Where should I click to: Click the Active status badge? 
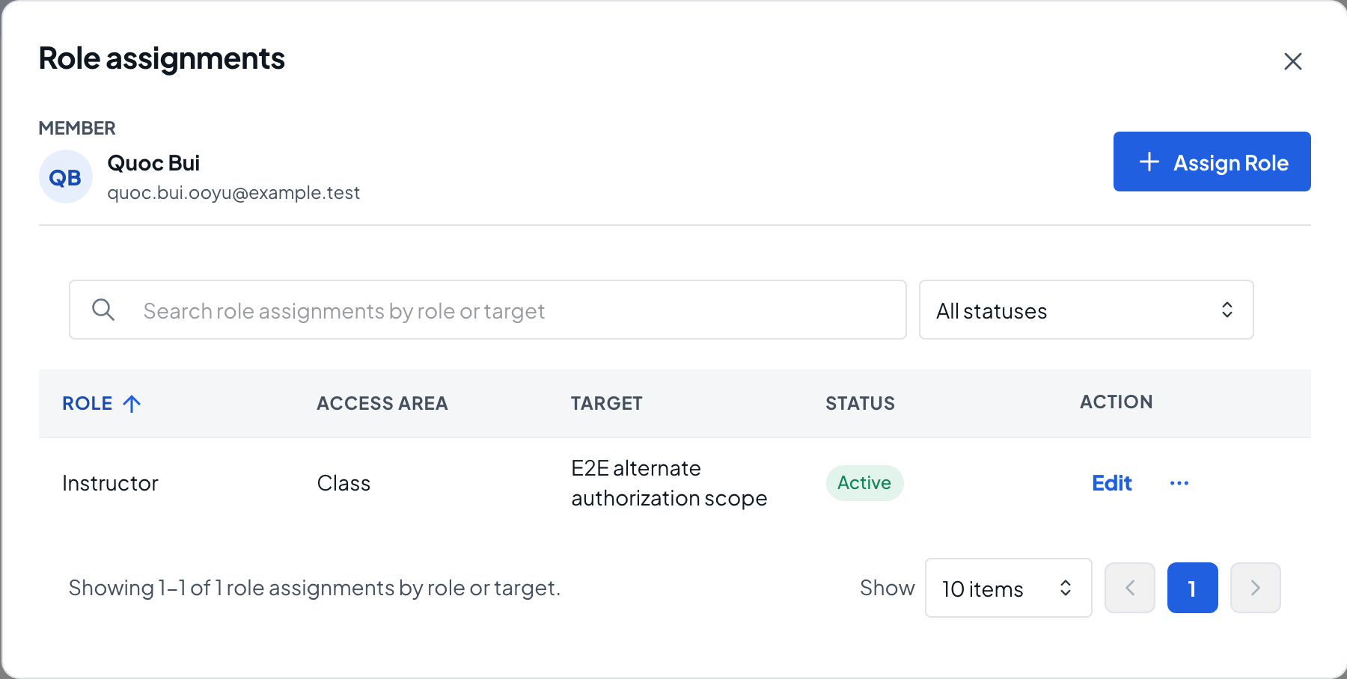864,483
